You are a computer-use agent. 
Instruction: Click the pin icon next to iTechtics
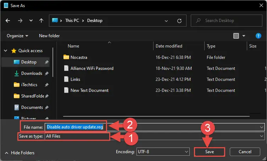pos(47,85)
